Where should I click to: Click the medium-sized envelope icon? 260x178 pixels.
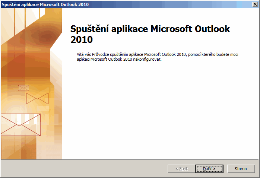37,98
